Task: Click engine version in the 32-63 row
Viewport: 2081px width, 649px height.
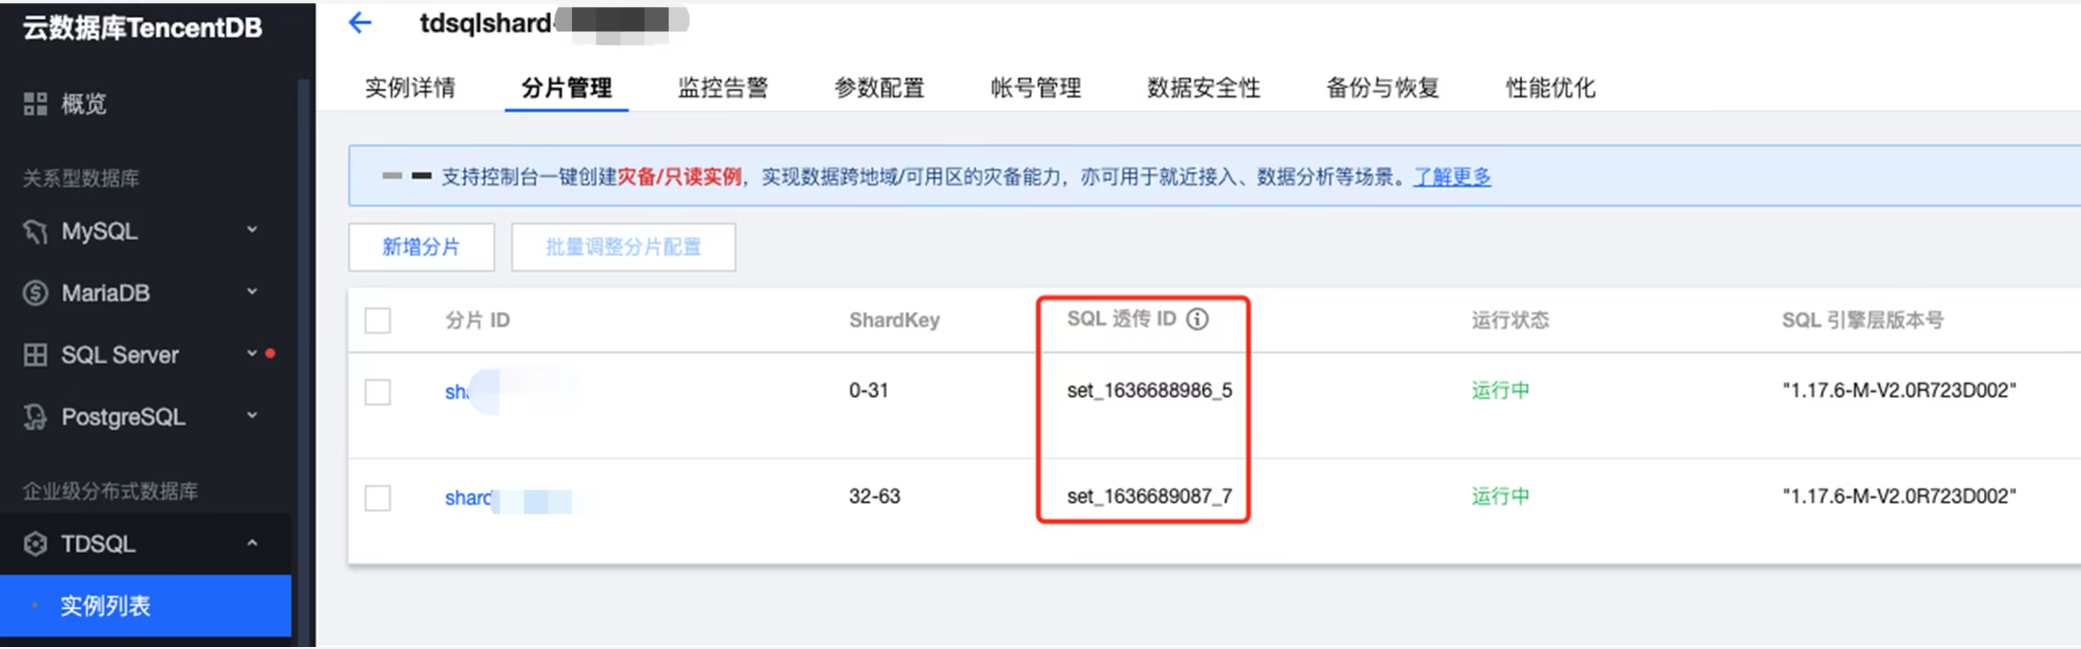Action: point(1899,496)
